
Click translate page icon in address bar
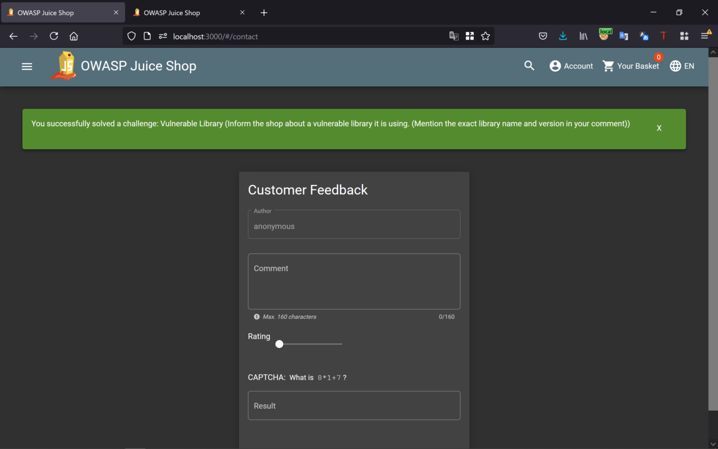[454, 36]
